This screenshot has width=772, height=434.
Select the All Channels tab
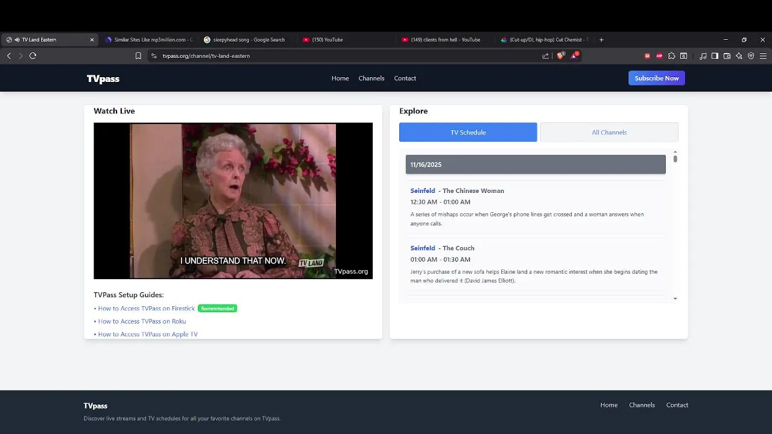(609, 132)
